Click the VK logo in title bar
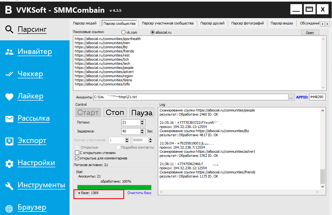This screenshot has width=332, height=215. 9,10
